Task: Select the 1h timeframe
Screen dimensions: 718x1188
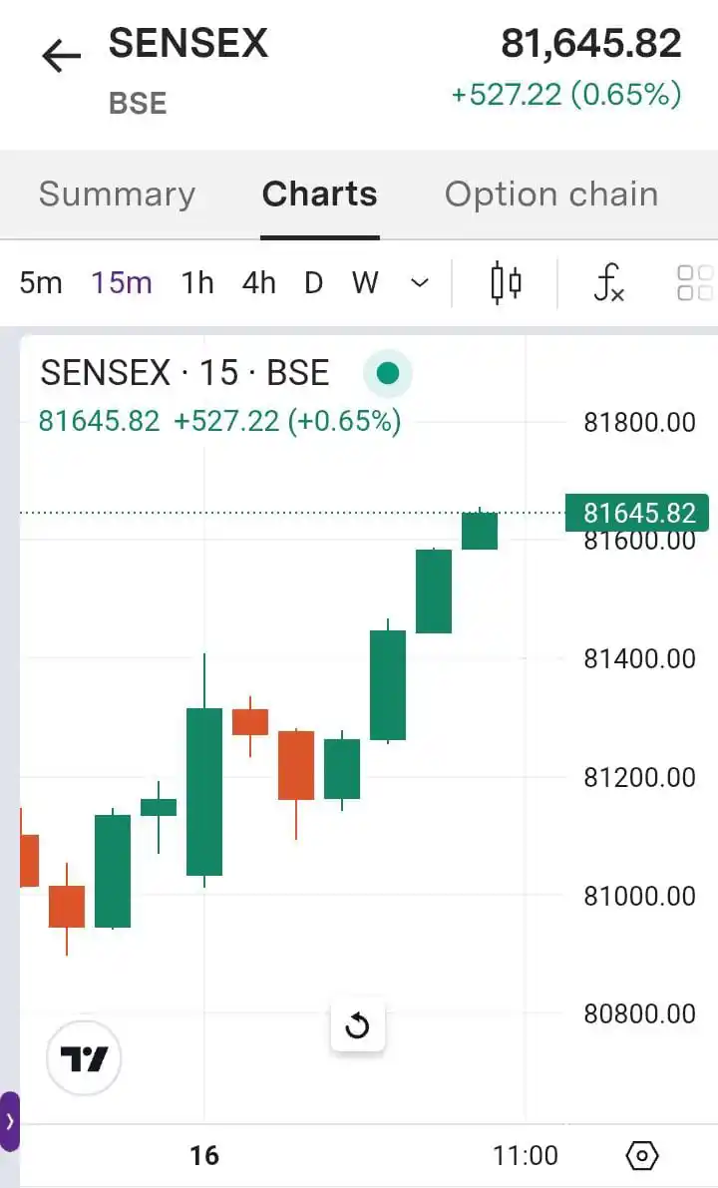Action: coord(196,282)
